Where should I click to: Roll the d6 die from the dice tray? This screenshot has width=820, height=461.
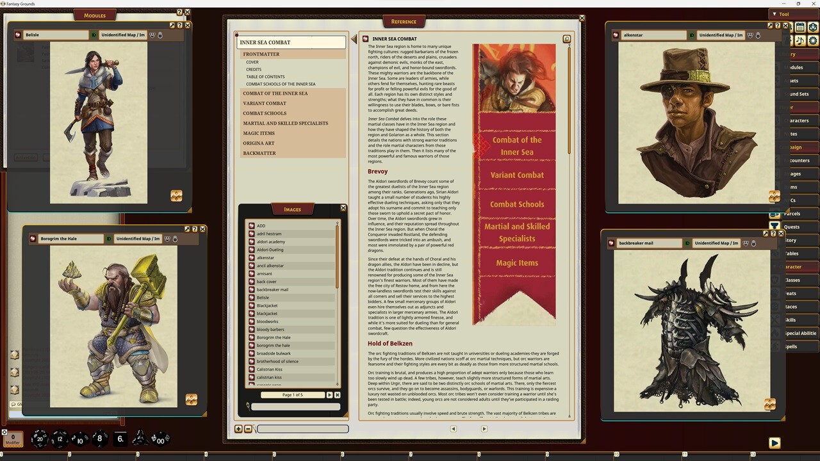120,439
